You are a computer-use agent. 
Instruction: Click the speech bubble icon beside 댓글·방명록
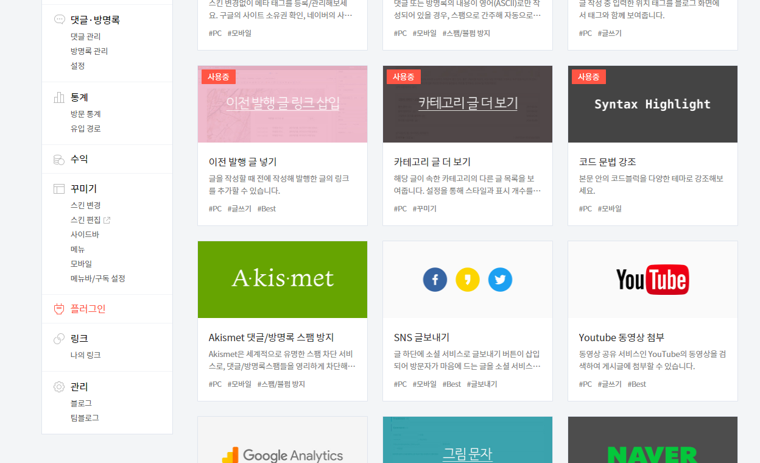(x=59, y=19)
